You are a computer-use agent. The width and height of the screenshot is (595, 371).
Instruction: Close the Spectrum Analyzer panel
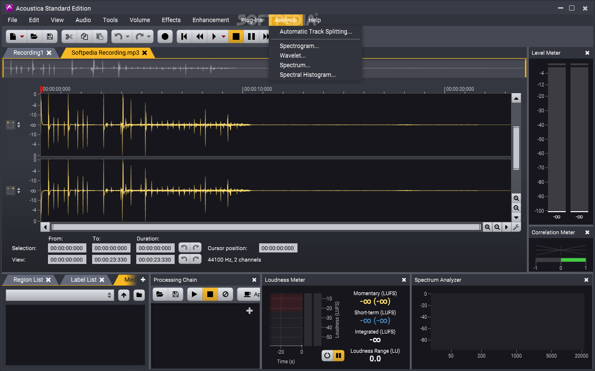[x=586, y=280]
